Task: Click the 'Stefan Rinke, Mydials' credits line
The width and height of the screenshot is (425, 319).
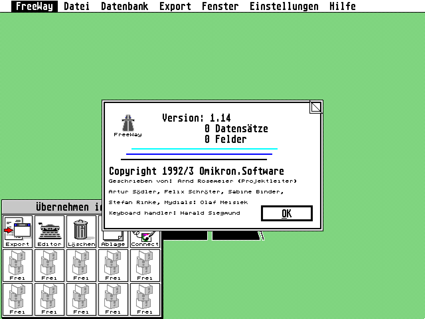Action: [178, 202]
